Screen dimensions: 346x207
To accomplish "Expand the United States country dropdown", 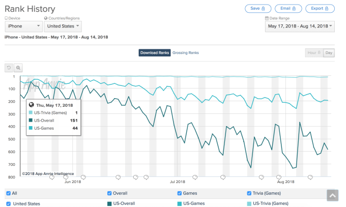I will click(x=63, y=26).
